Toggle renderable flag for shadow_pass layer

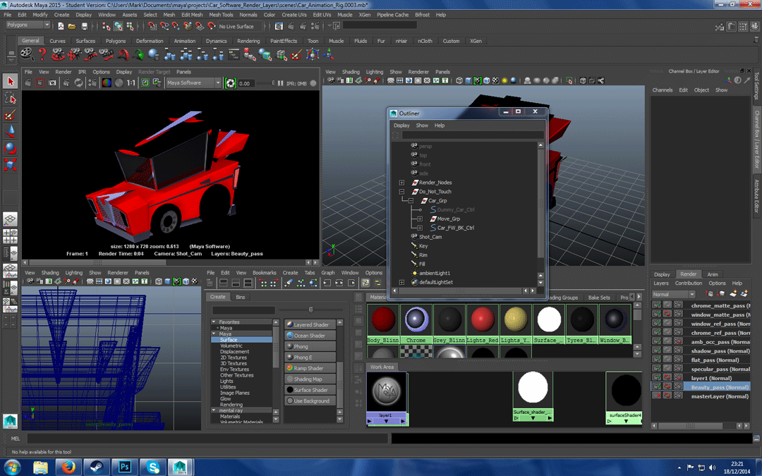657,350
